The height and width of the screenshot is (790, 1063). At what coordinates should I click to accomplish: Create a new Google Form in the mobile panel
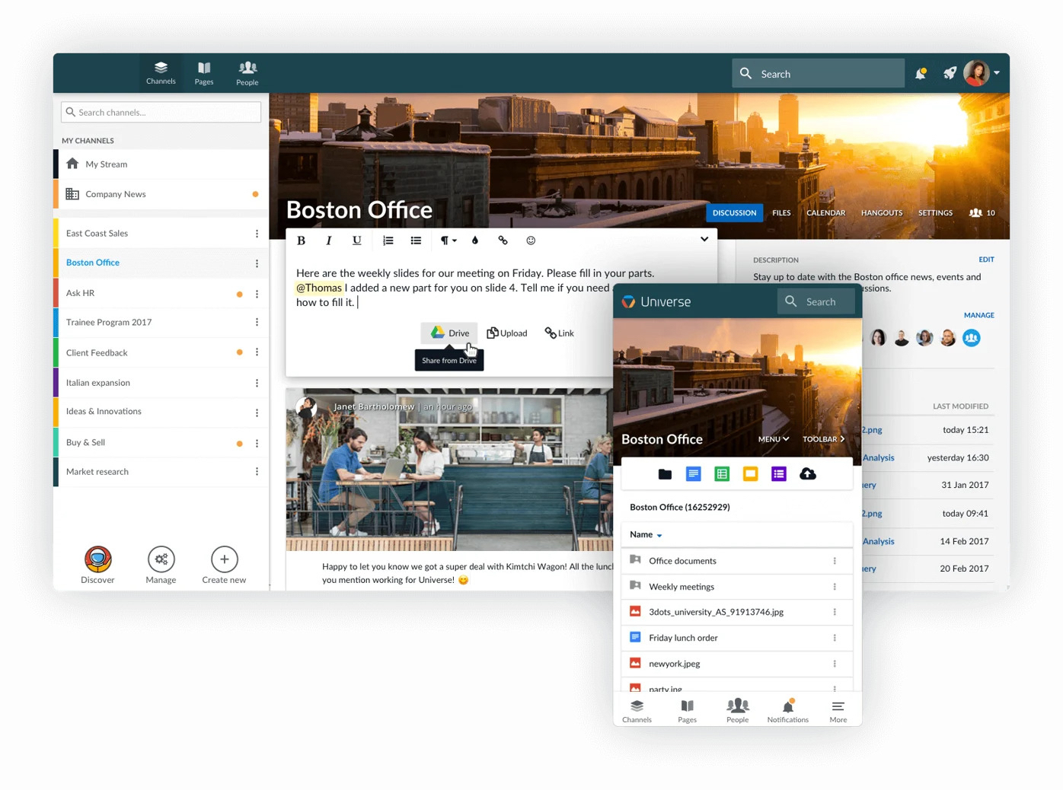pos(778,474)
